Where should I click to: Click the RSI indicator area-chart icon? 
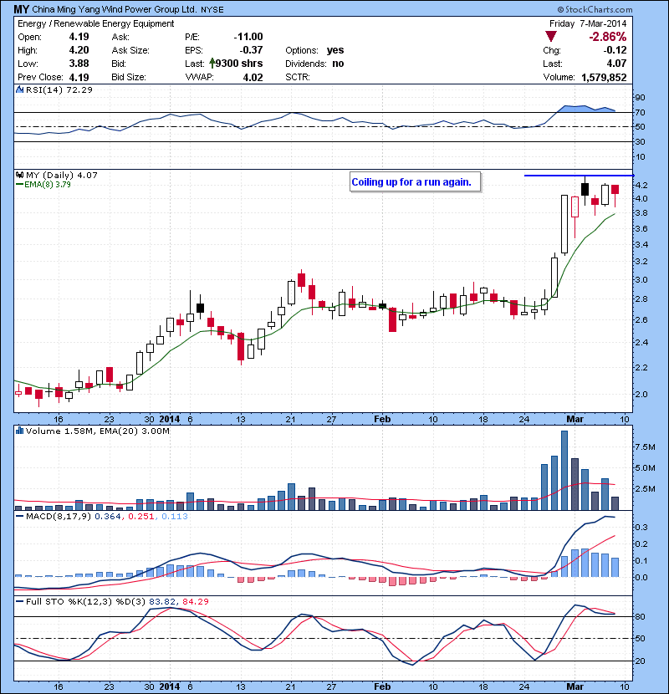(x=19, y=89)
